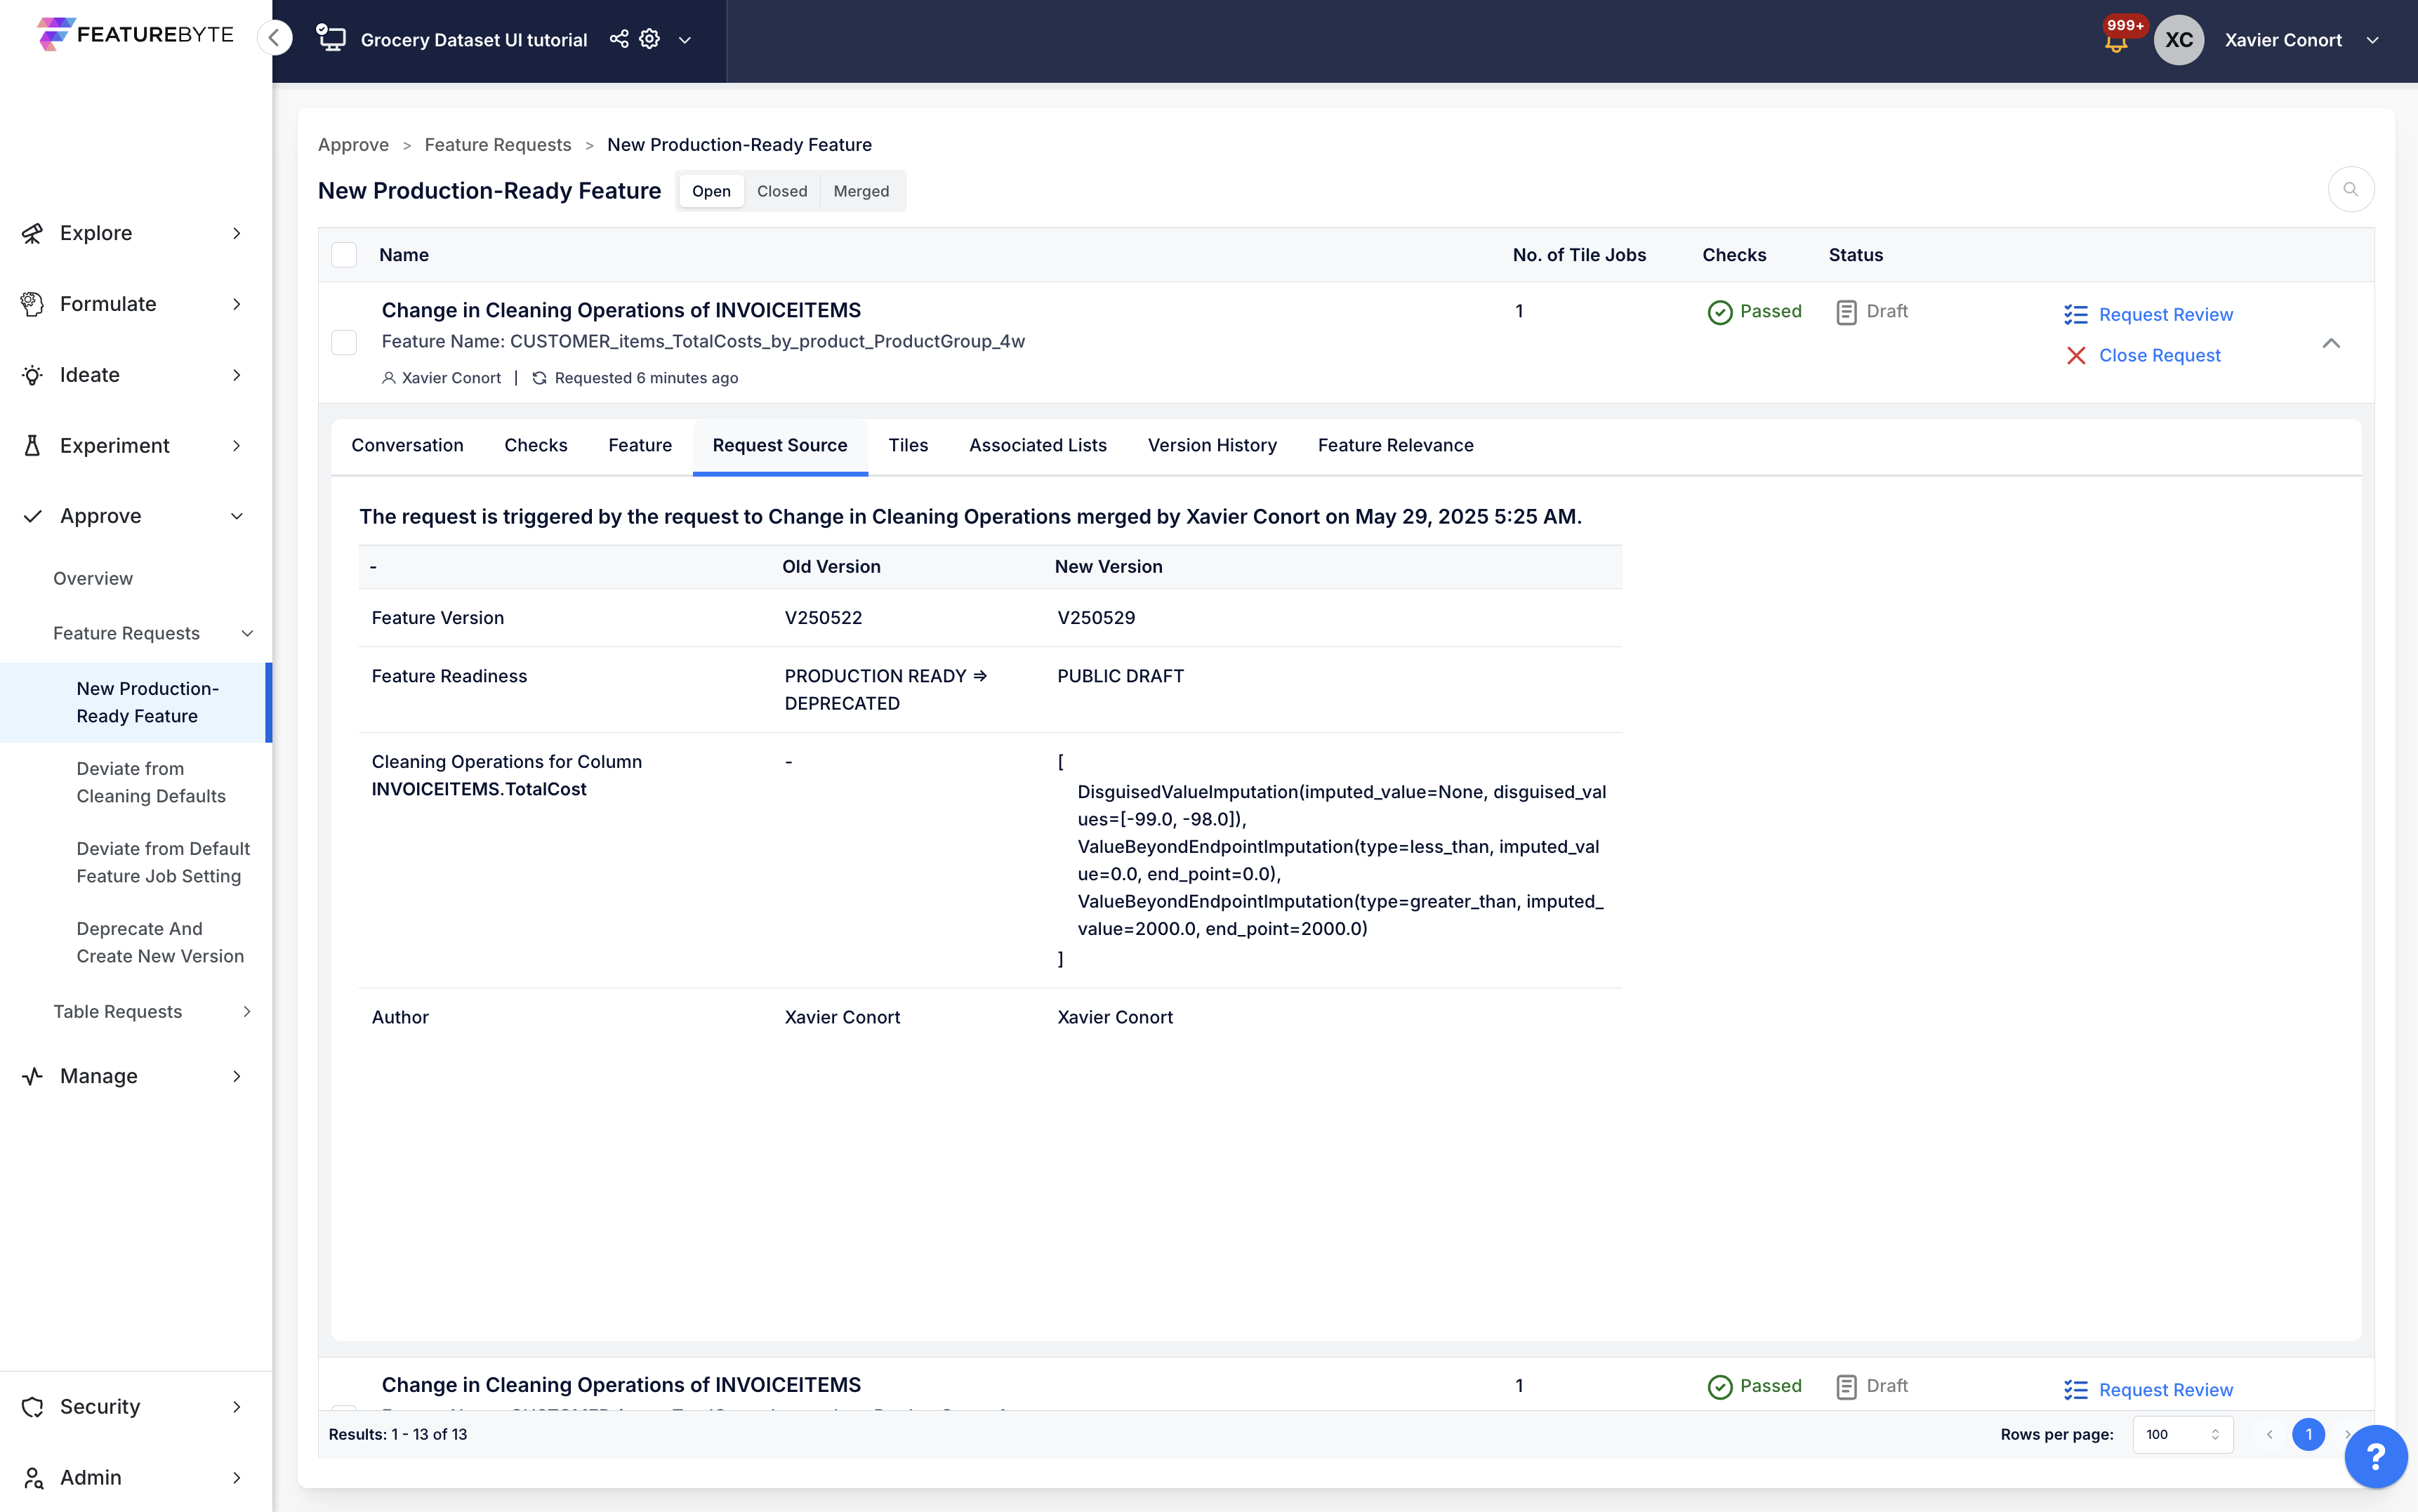Viewport: 2418px width, 1512px height.
Task: Open Deviate from Default Feature Job Setting
Action: tap(163, 862)
